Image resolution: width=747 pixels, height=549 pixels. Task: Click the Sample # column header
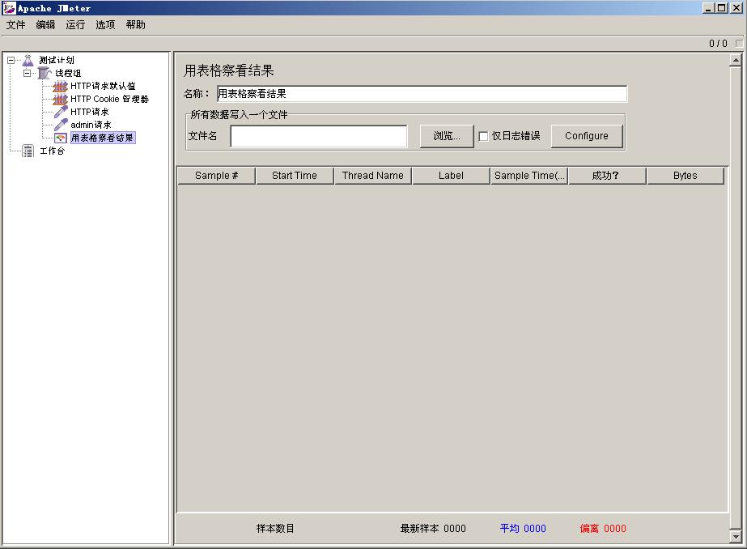[x=217, y=176]
